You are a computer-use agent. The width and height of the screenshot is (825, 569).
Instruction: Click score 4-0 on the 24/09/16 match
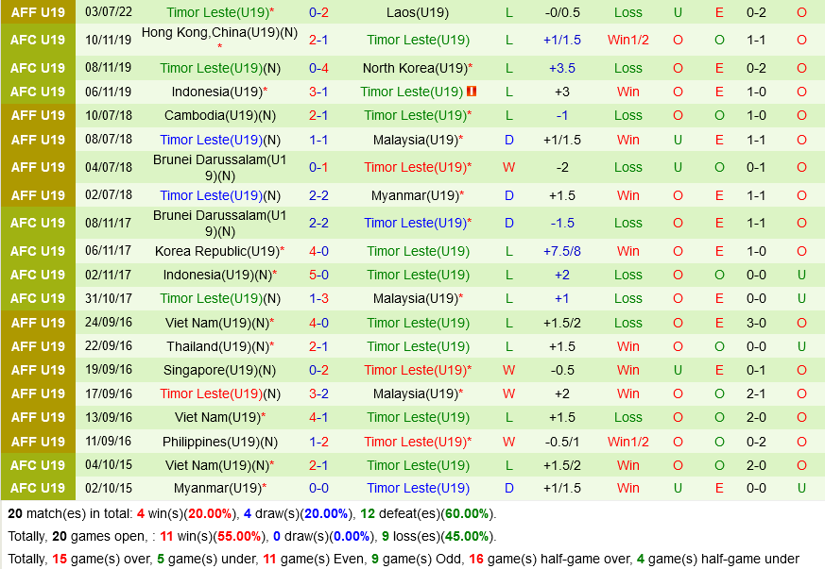click(x=318, y=323)
